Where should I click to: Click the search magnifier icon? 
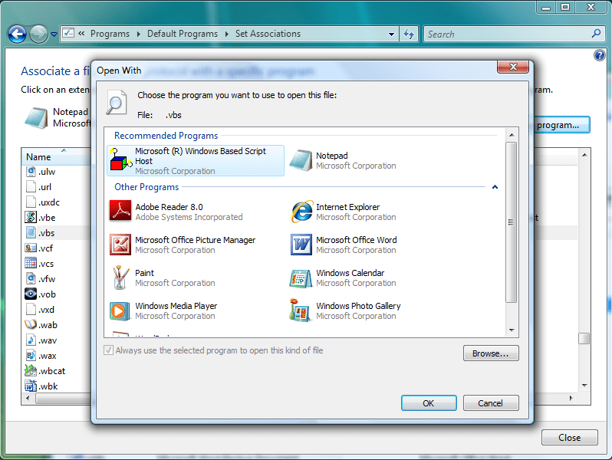[x=596, y=34]
